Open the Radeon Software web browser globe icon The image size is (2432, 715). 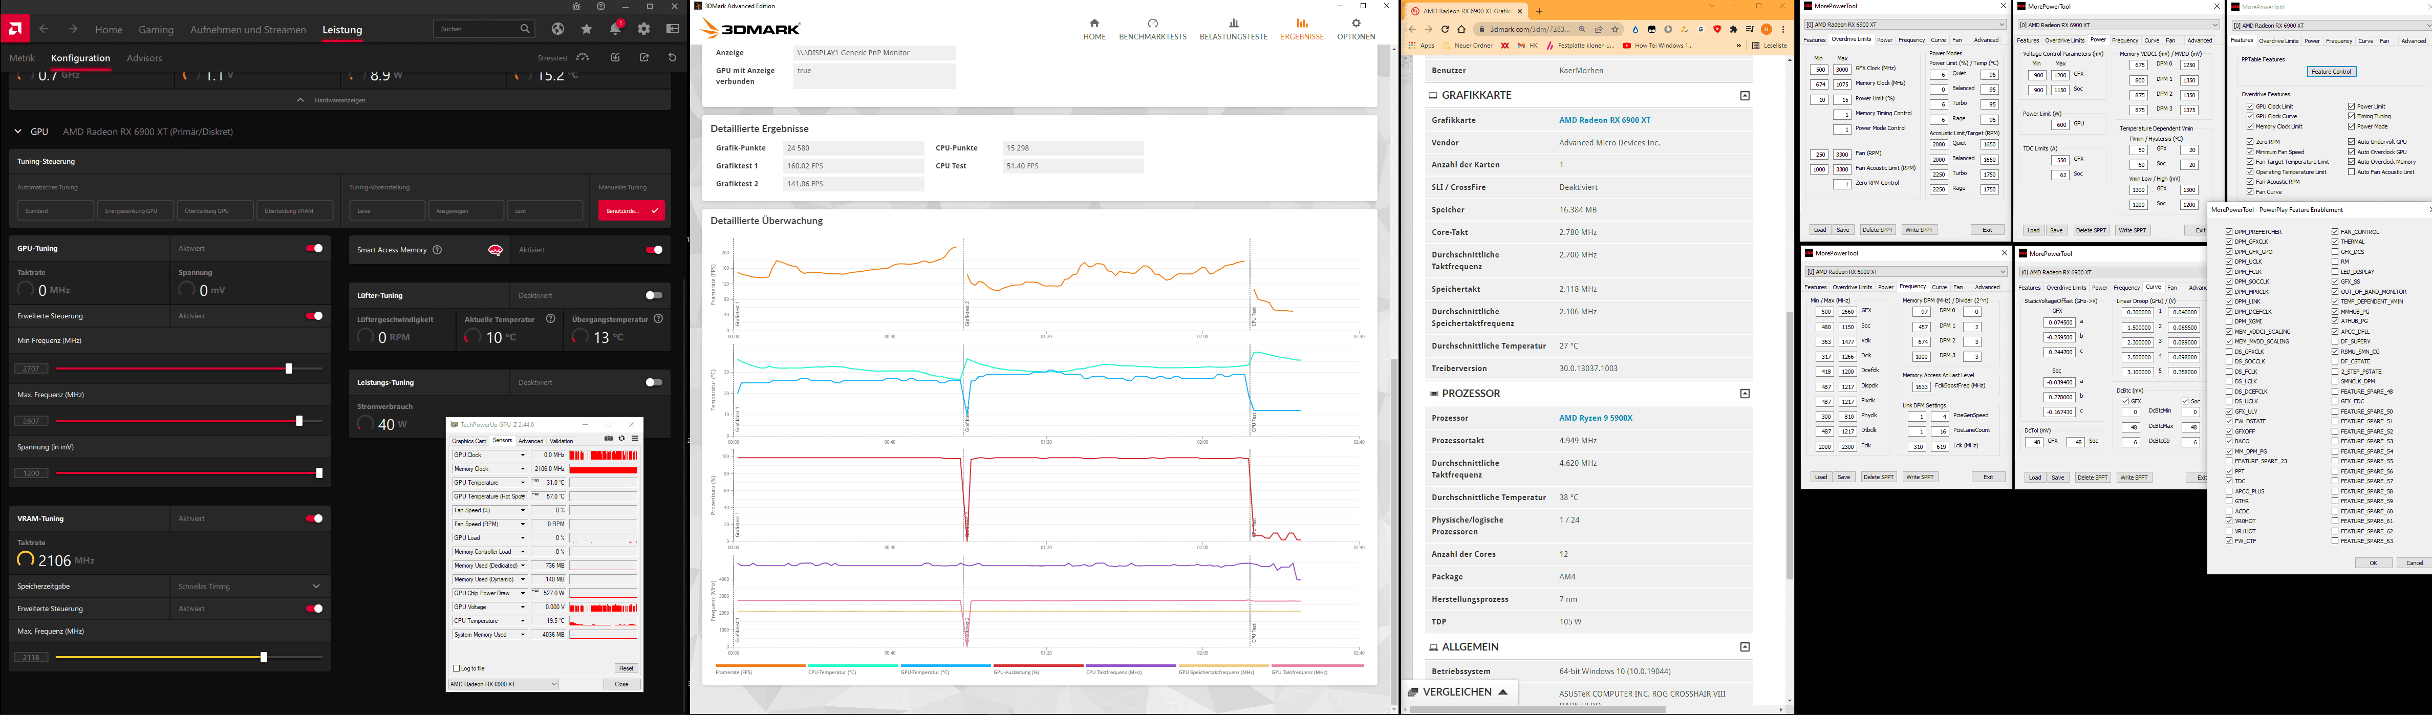pyautogui.click(x=558, y=29)
